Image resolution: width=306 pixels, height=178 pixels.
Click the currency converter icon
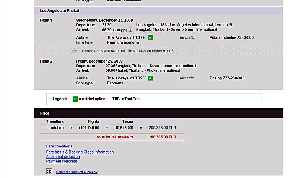pos(49,172)
